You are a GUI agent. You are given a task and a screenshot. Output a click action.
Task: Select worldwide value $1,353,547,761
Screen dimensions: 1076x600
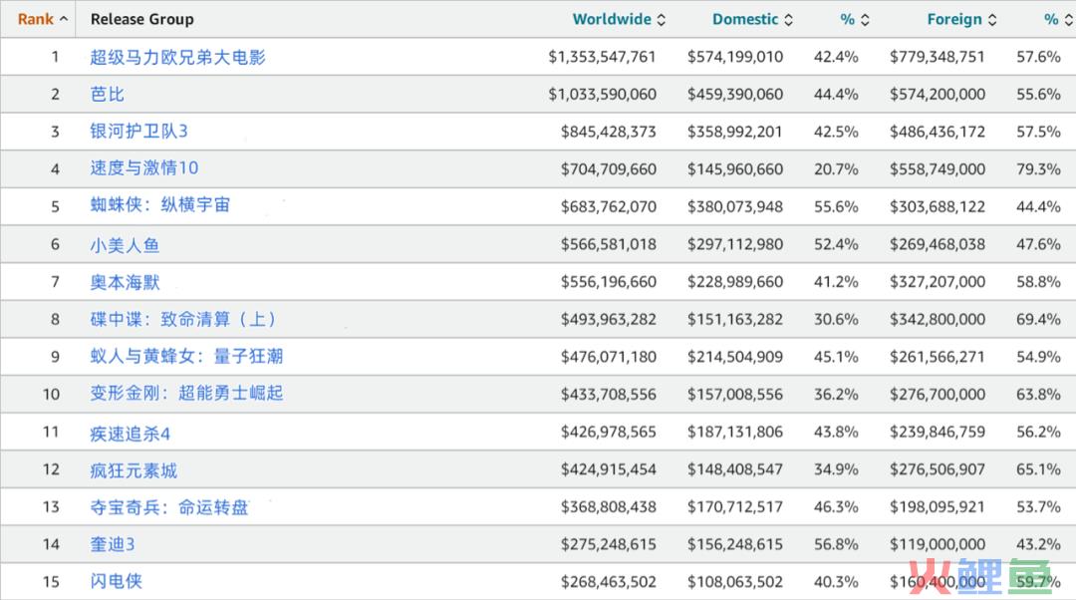602,57
